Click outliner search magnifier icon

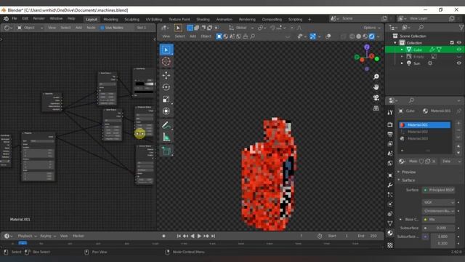pyautogui.click(x=421, y=28)
